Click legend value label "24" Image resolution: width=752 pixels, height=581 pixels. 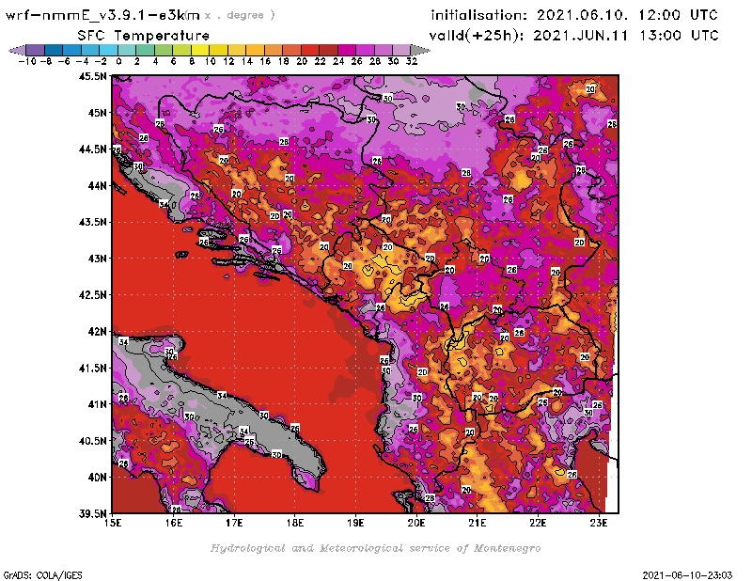coord(338,61)
